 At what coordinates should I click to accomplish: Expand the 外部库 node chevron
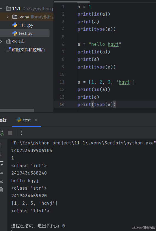click(x=1, y=41)
